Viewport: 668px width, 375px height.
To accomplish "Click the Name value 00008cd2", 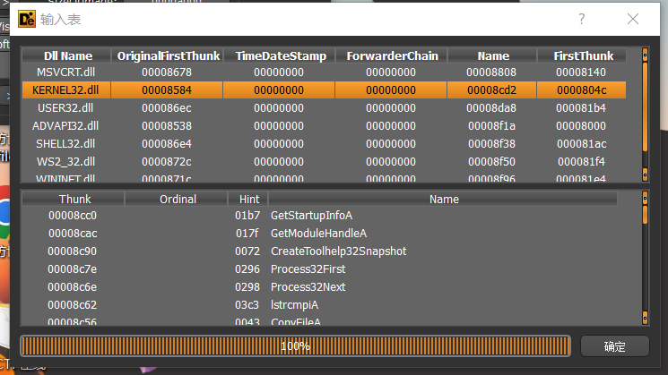I will pos(491,90).
